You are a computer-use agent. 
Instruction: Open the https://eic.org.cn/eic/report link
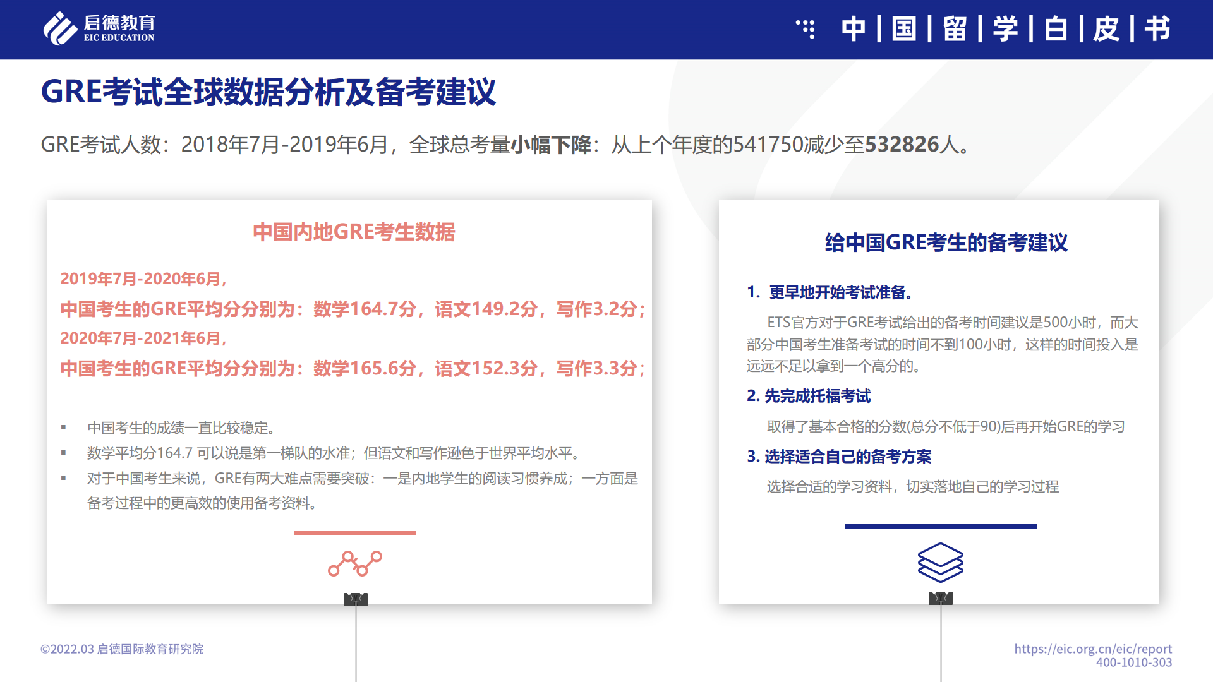pos(1093,649)
